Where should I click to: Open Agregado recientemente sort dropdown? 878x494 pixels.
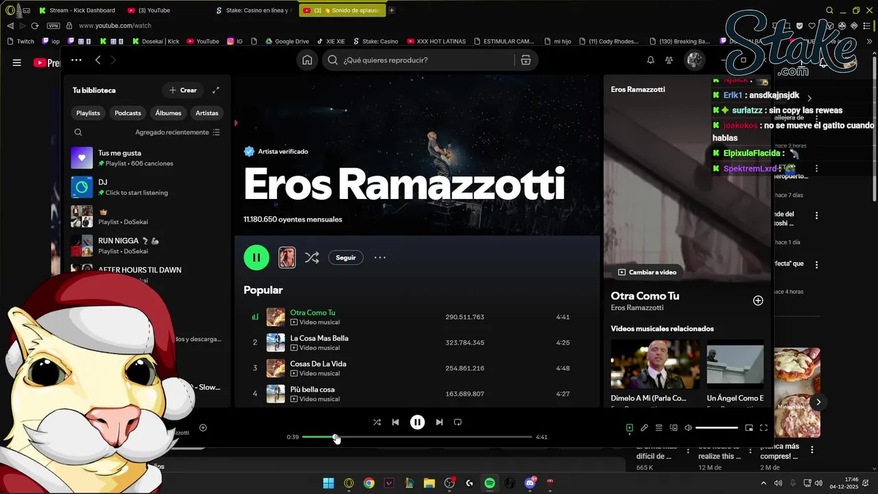coord(178,132)
